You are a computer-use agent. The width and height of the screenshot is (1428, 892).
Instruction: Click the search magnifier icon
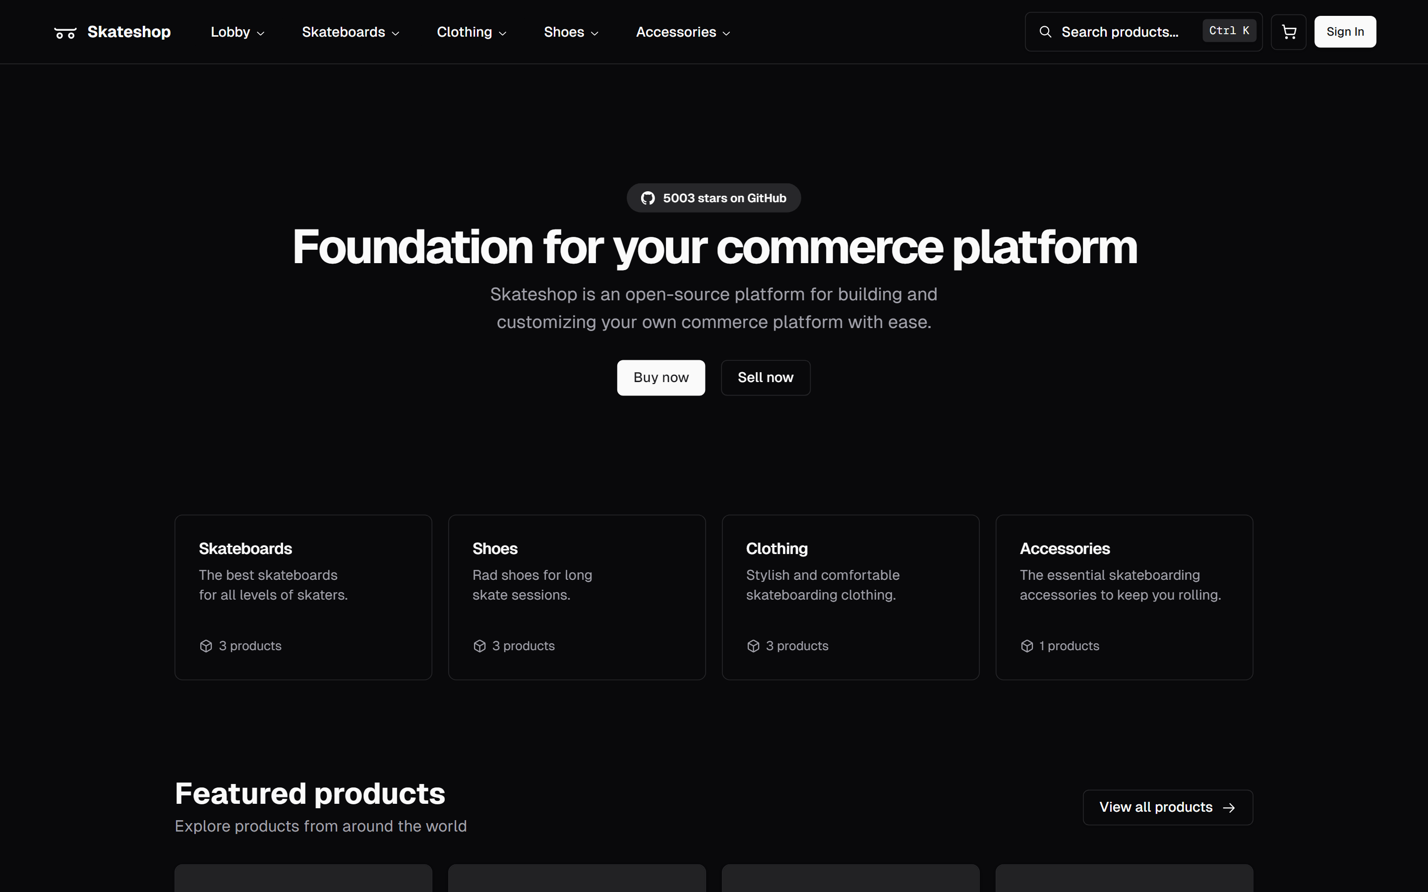pyautogui.click(x=1047, y=32)
